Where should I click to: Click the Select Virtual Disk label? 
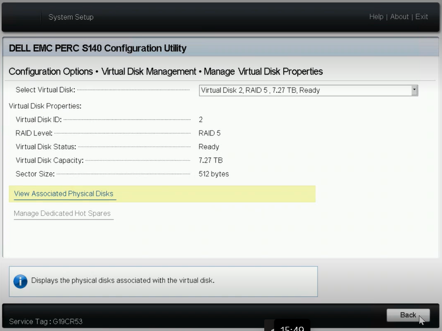[x=45, y=90]
